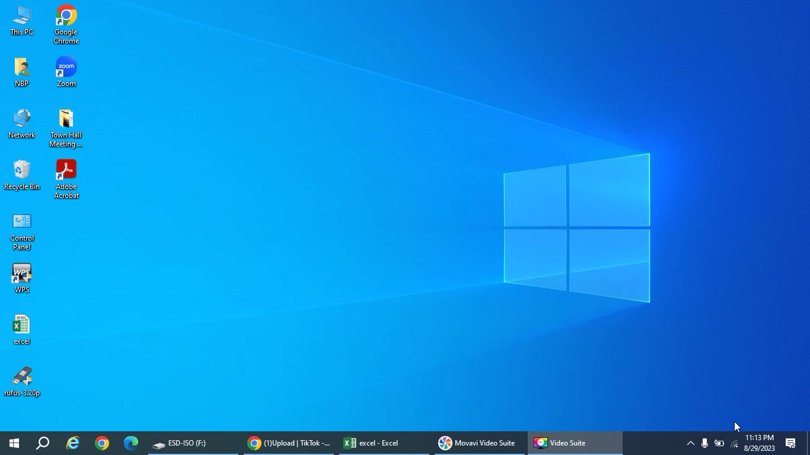Select the Town Hall Meeting folder
This screenshot has height=455, width=810.
(x=66, y=127)
